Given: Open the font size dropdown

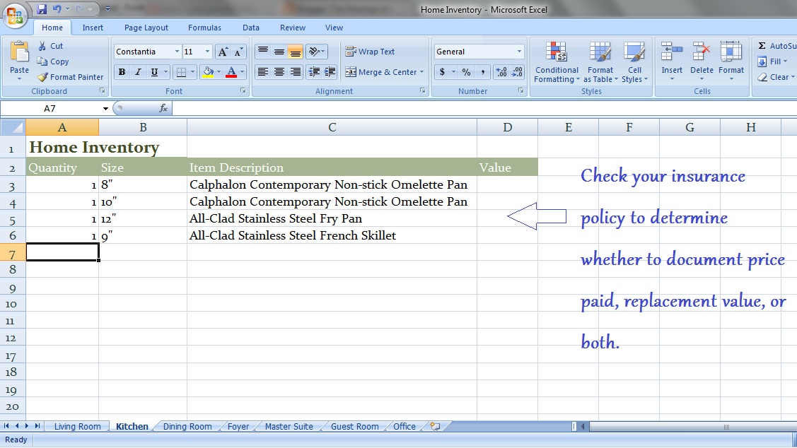Looking at the screenshot, I should click(207, 52).
